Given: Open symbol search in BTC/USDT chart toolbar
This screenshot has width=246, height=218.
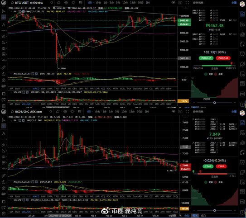Looking at the screenshot, I should coord(52,3).
